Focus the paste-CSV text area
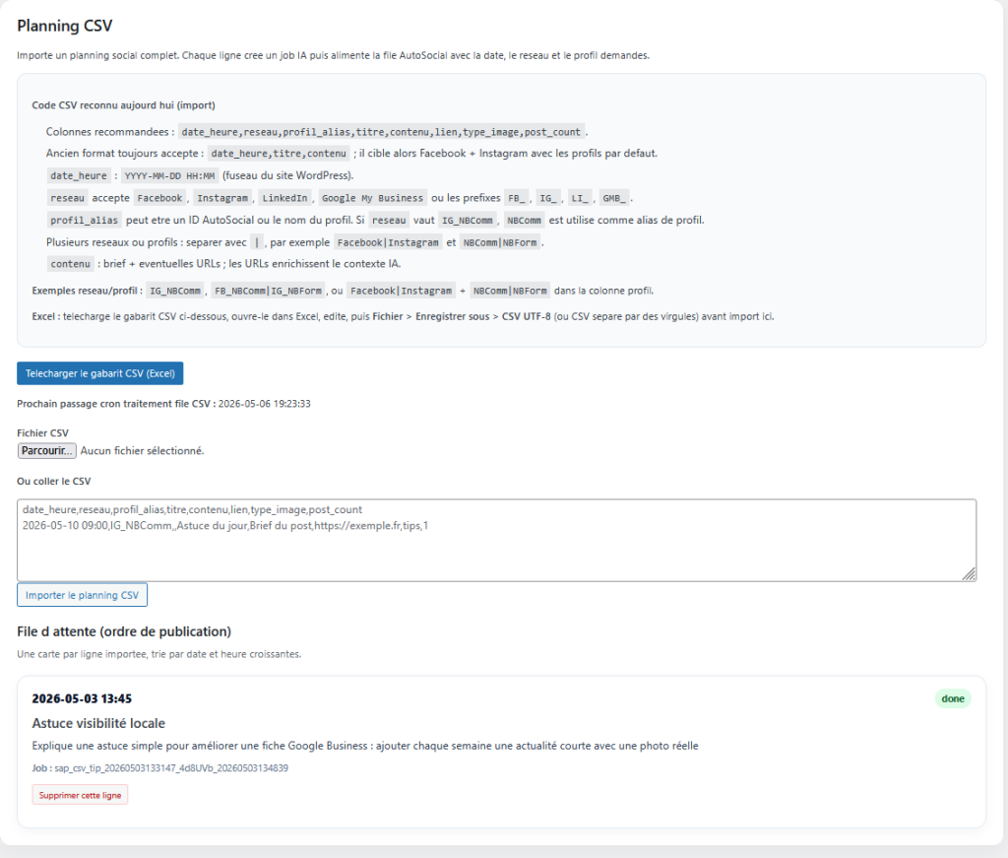 (x=496, y=540)
